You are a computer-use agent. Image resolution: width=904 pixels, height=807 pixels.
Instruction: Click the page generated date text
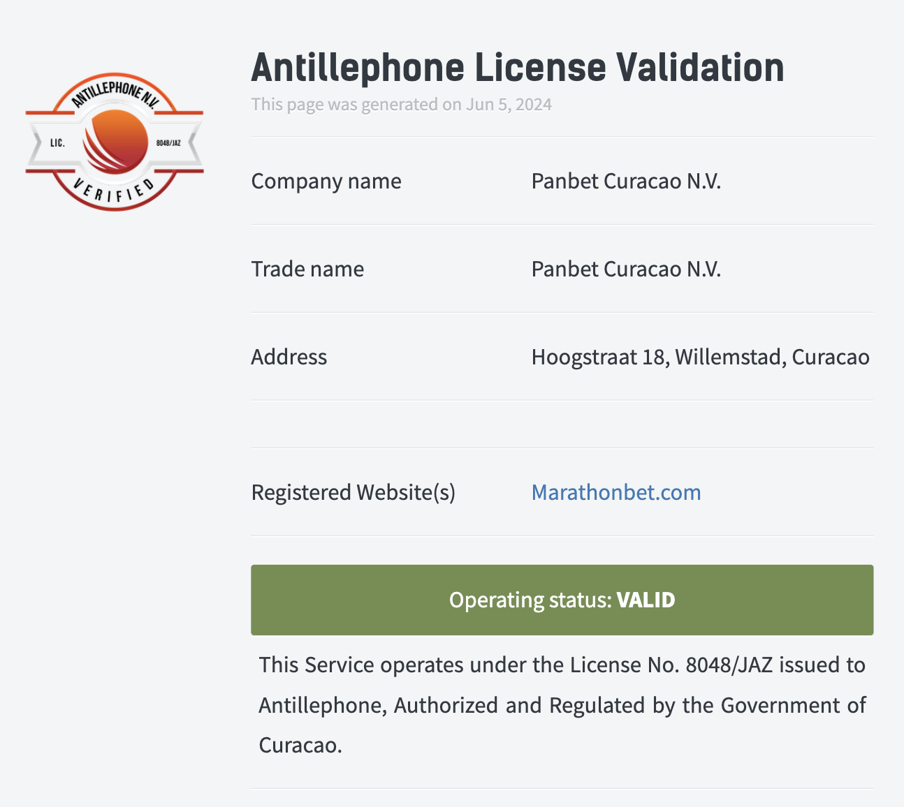coord(402,105)
